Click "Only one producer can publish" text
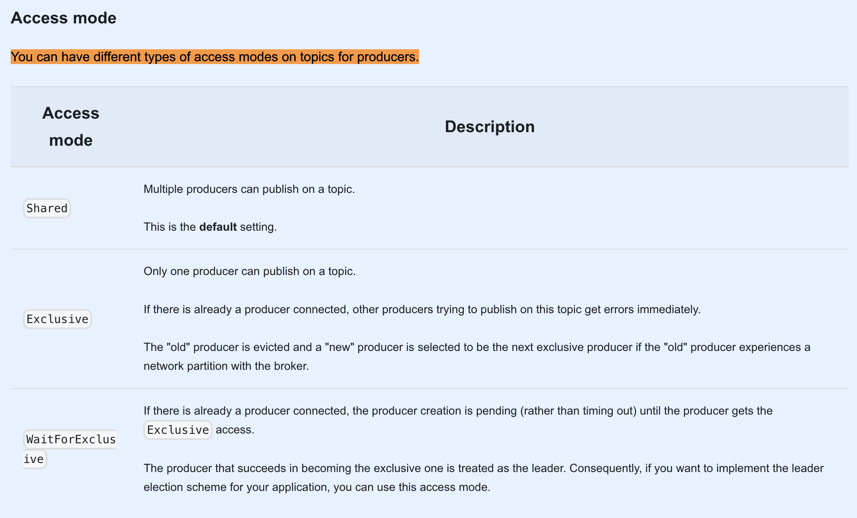The height and width of the screenshot is (518, 857). pyautogui.click(x=249, y=271)
